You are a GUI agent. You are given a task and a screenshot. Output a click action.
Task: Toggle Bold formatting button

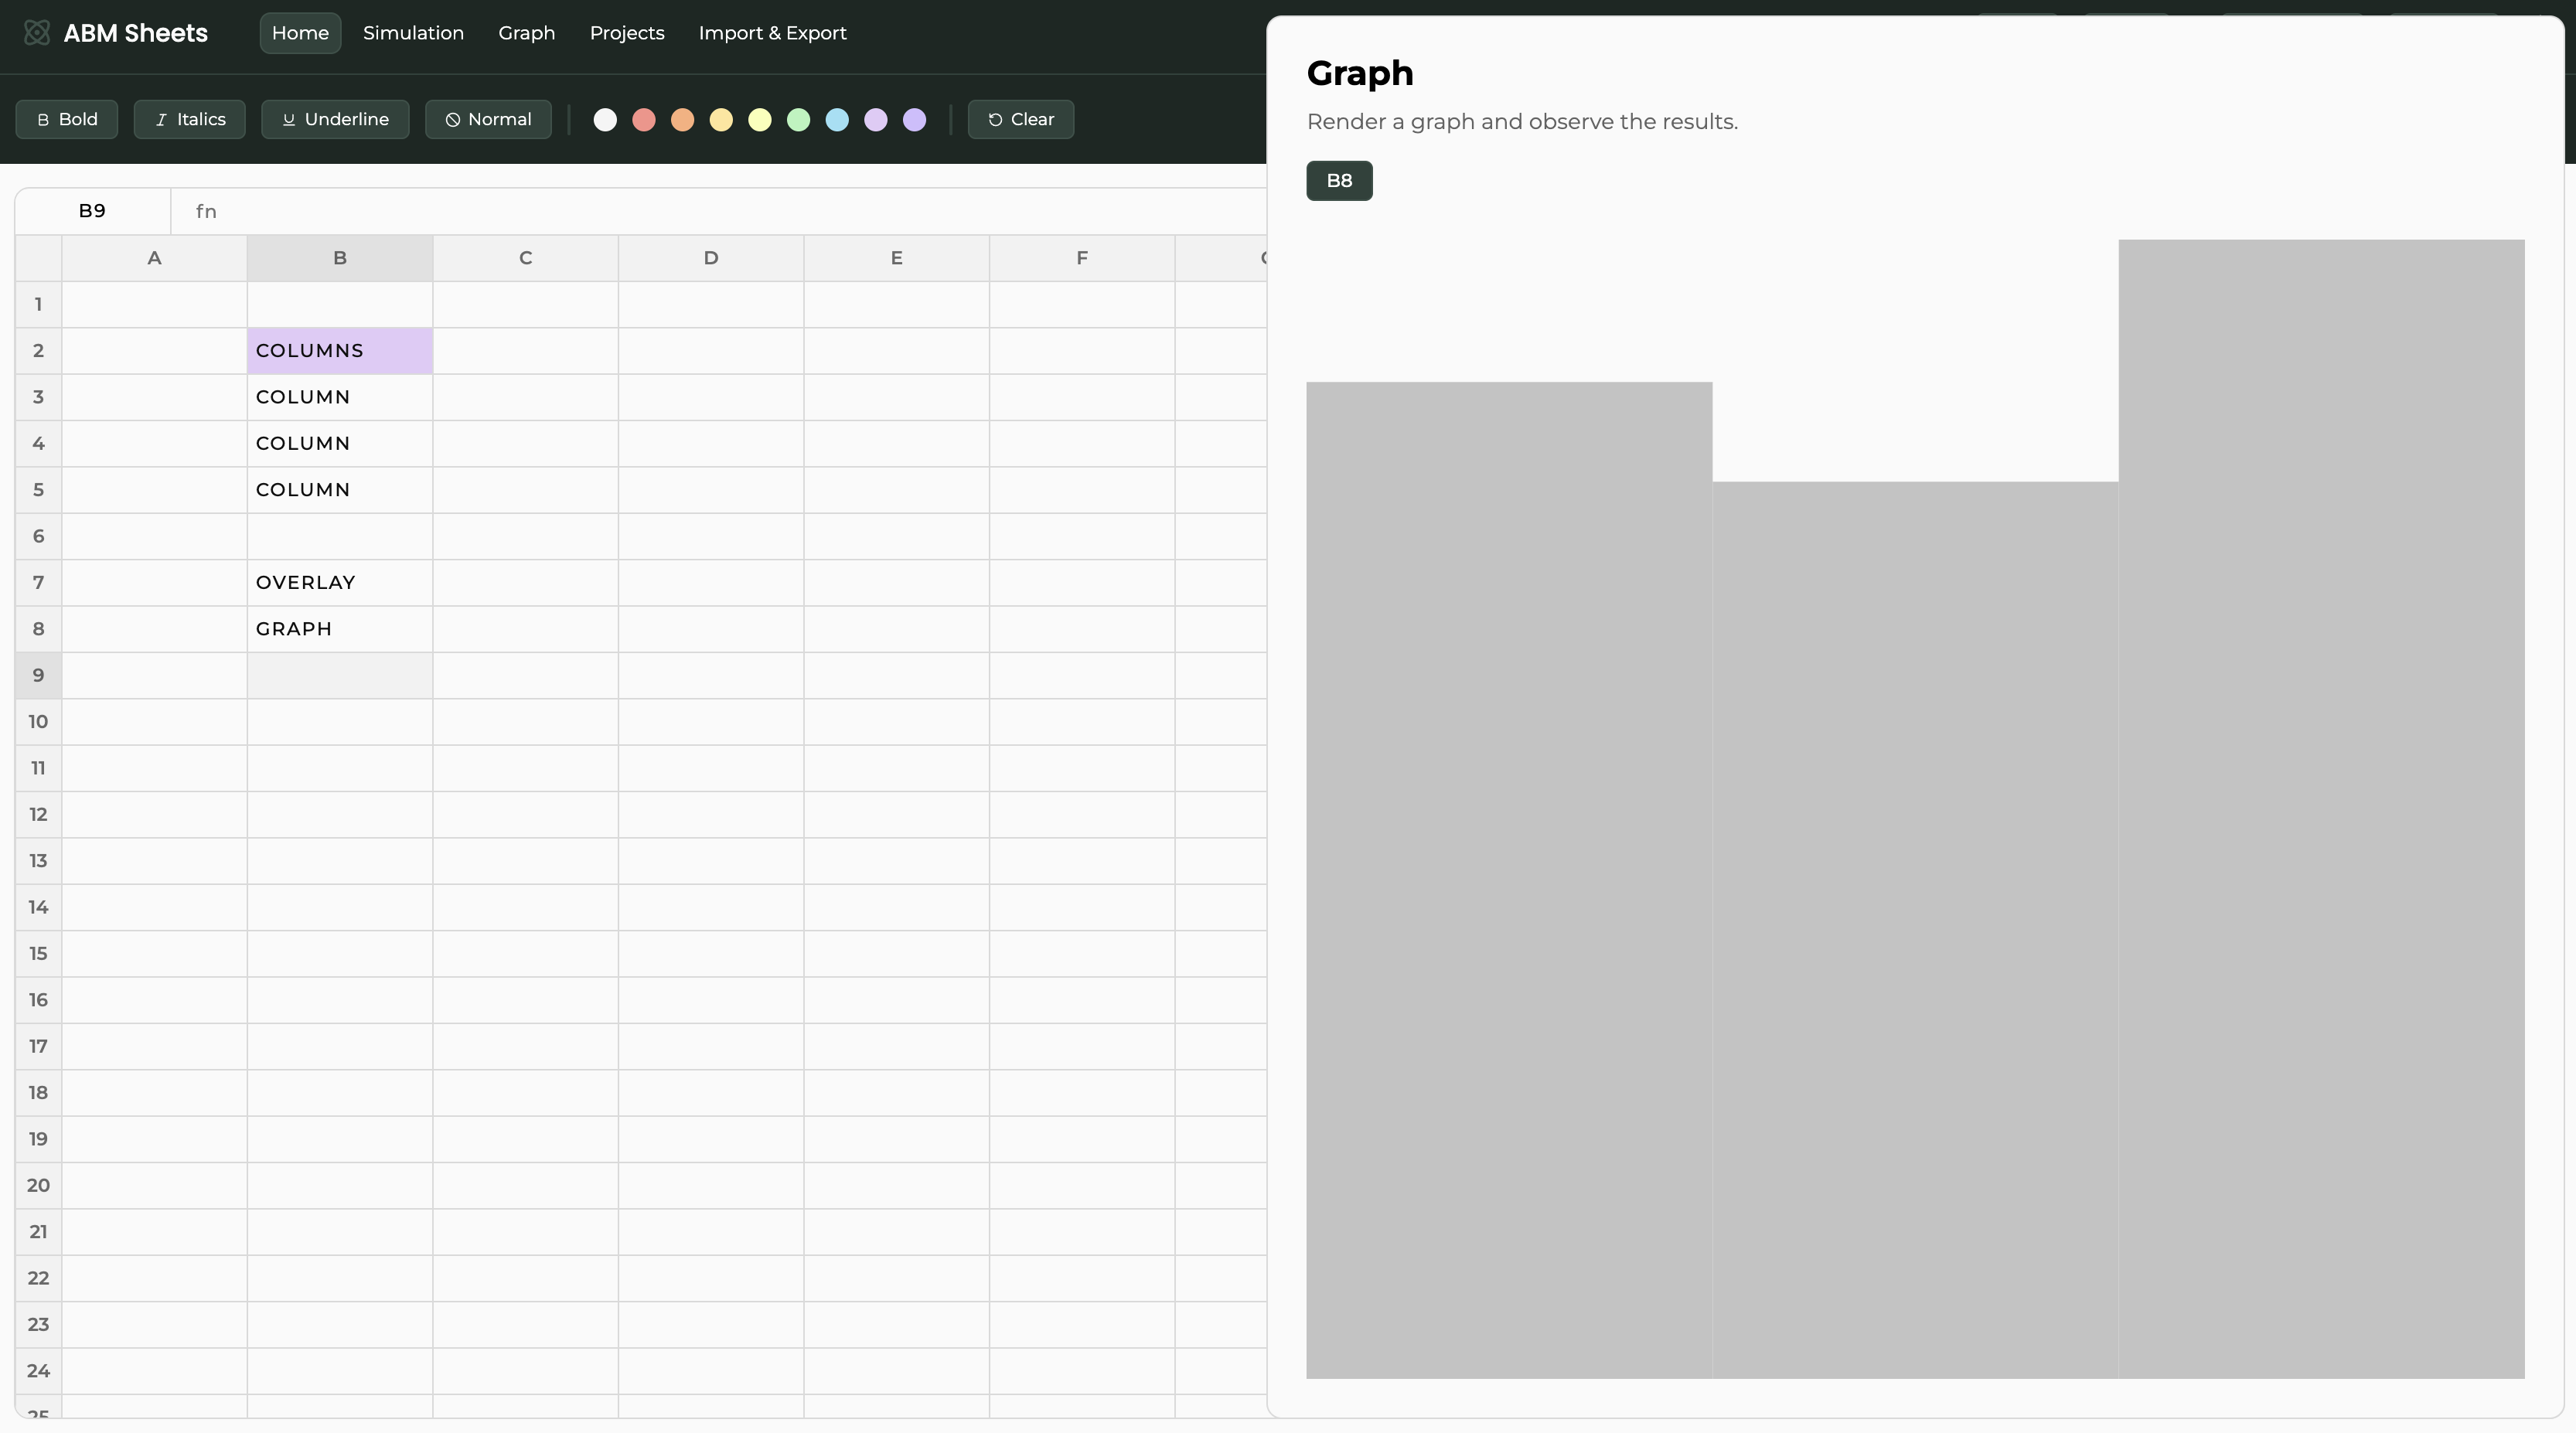(67, 119)
